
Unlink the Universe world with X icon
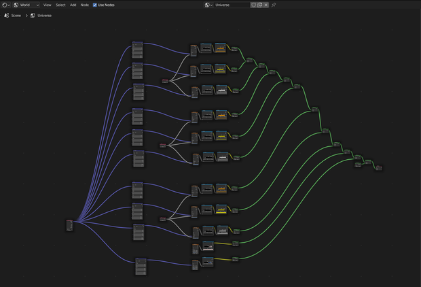266,5
